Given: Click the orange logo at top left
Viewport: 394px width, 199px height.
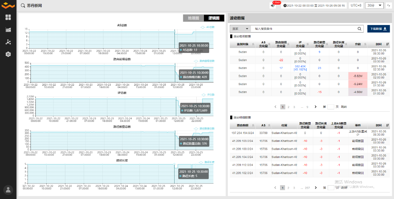Looking at the screenshot, I should [x=8, y=6].
